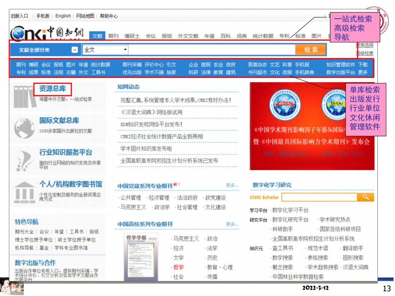Select the 外文文献 tab
395x296 pixels.
tap(188, 36)
